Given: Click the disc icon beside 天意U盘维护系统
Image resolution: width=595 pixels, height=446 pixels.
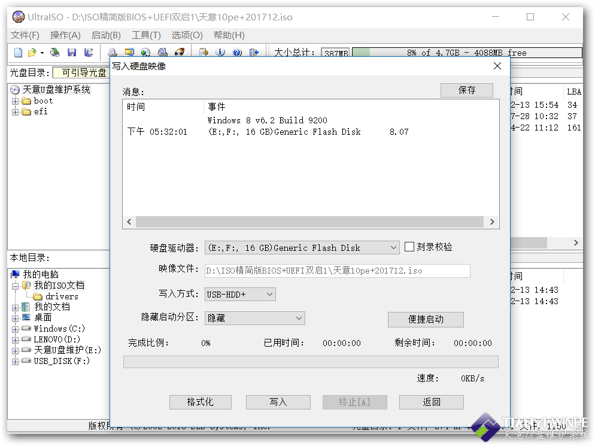Looking at the screenshot, I should (x=15, y=90).
